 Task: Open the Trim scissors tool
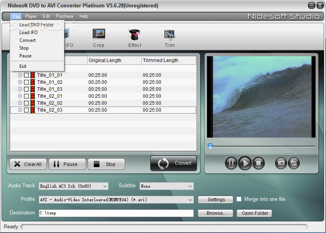(x=170, y=38)
